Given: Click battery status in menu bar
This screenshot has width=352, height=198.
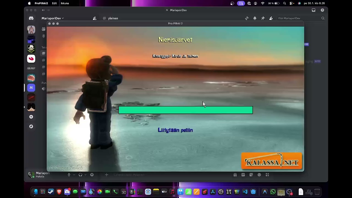Looking at the screenshot, I should pos(274,3).
